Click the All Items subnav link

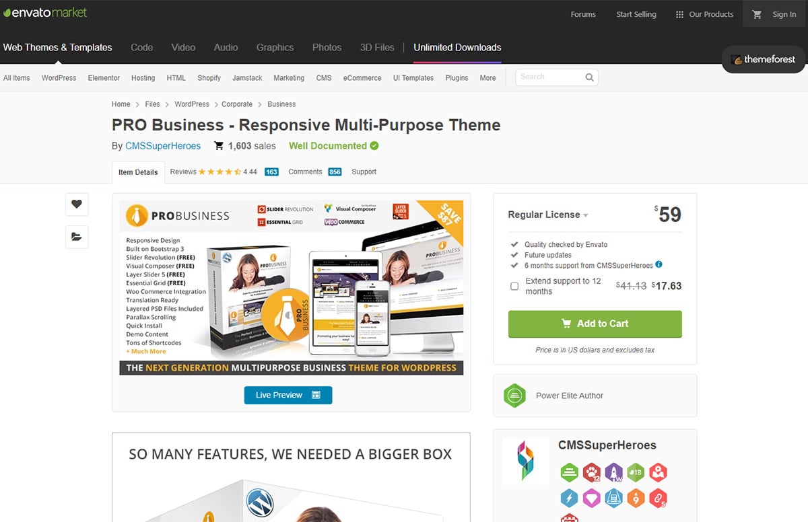[17, 78]
